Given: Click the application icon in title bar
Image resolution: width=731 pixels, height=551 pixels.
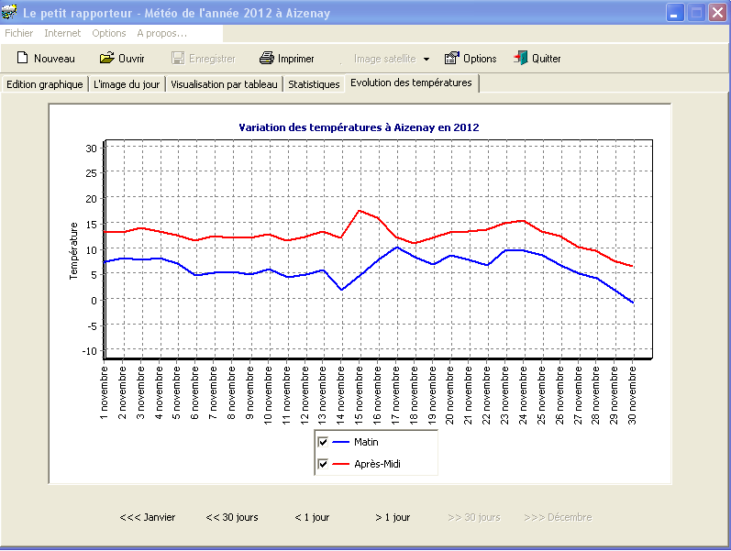Looking at the screenshot, I should (x=10, y=13).
